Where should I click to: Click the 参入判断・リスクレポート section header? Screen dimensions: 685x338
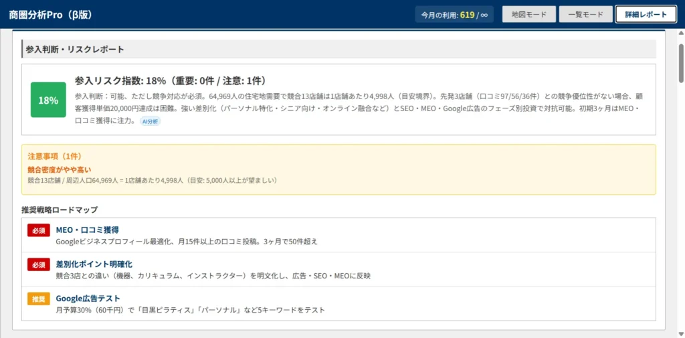tap(339, 49)
